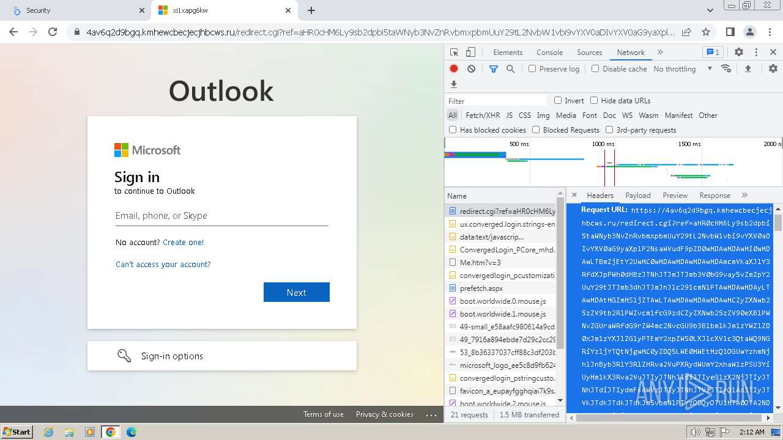Switch to the Sources panel
Screen dimensions: 783x440
click(590, 53)
